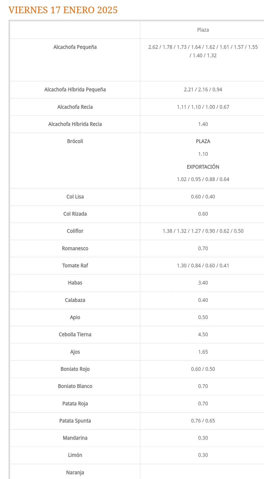The height and width of the screenshot is (479, 264).
Task: Select the Alcachofa Híbrida Recia price 1.40
Action: 203,124
